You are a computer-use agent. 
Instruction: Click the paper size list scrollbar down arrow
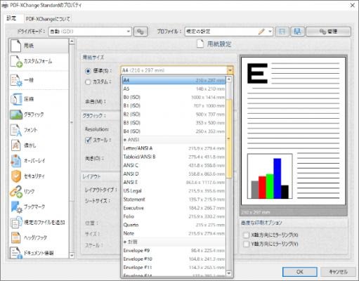click(x=229, y=273)
